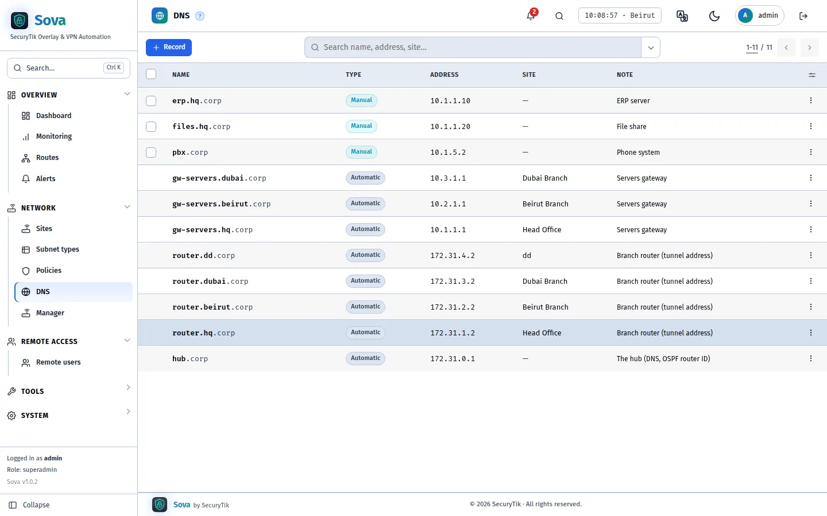Open the DNS help question icon

tap(200, 16)
